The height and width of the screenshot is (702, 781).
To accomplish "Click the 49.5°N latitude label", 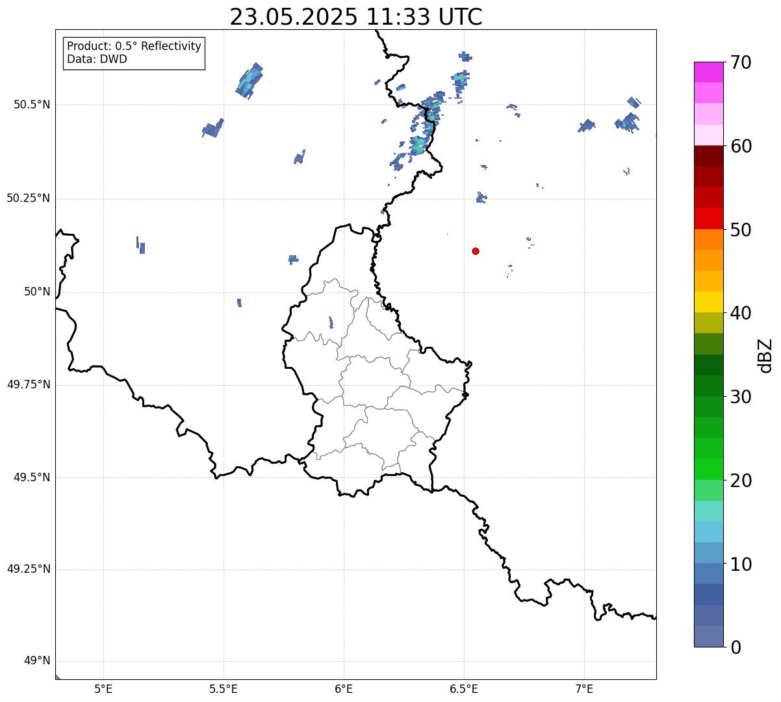I will pyautogui.click(x=32, y=477).
